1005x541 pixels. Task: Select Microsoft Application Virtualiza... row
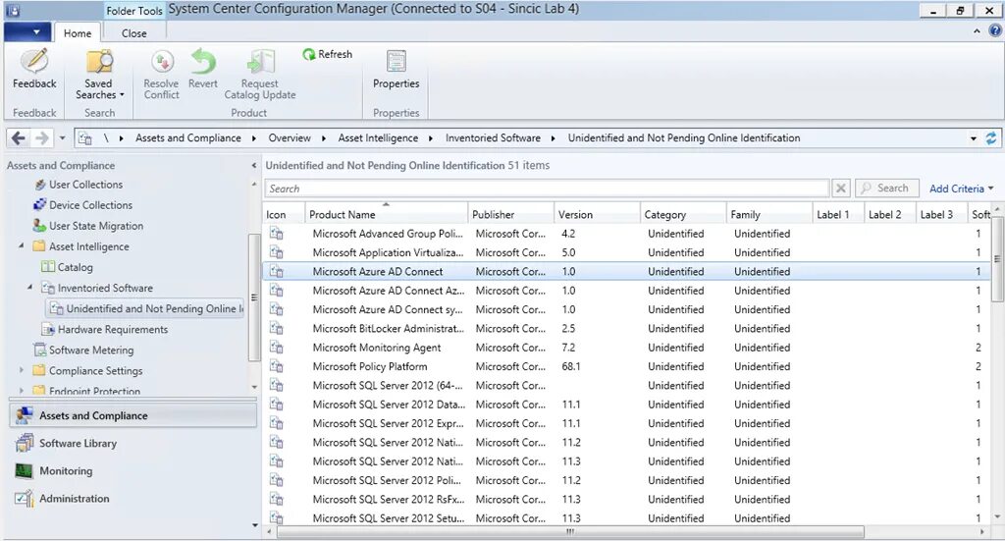[626, 252]
